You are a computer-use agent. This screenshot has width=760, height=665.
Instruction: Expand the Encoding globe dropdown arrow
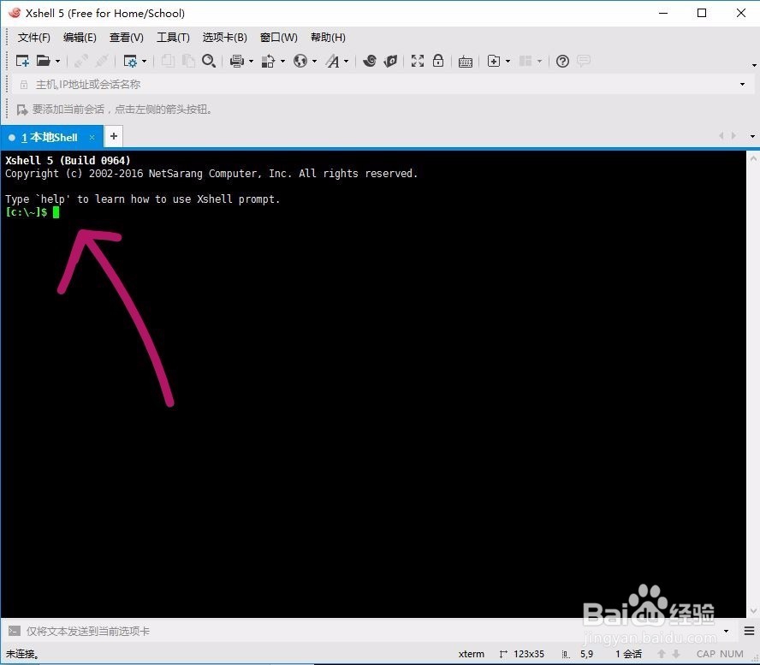[315, 61]
